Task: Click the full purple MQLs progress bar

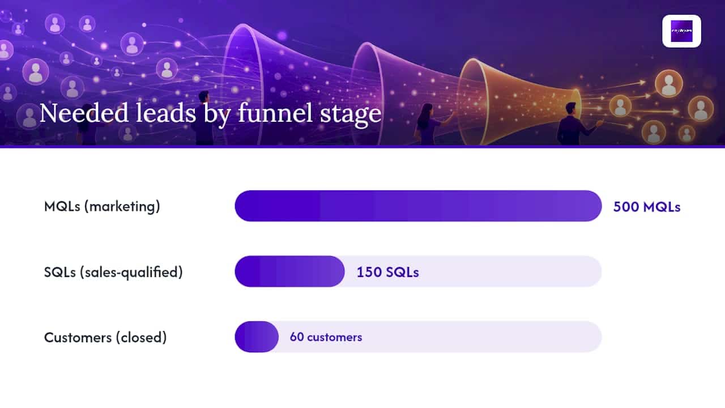Action: point(418,206)
